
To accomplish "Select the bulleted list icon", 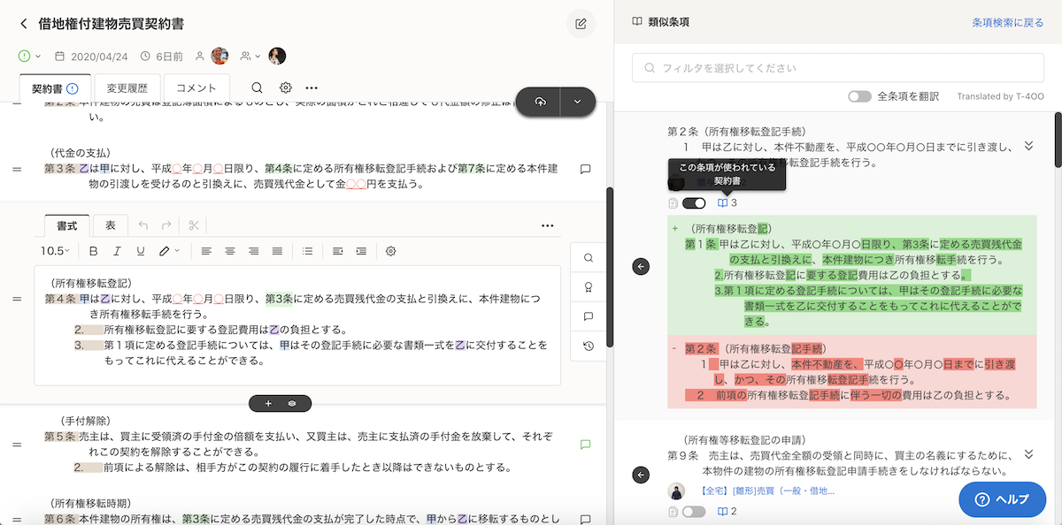I will [307, 251].
